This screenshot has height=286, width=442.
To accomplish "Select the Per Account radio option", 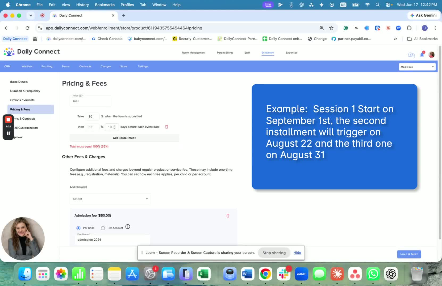I will [x=103, y=228].
